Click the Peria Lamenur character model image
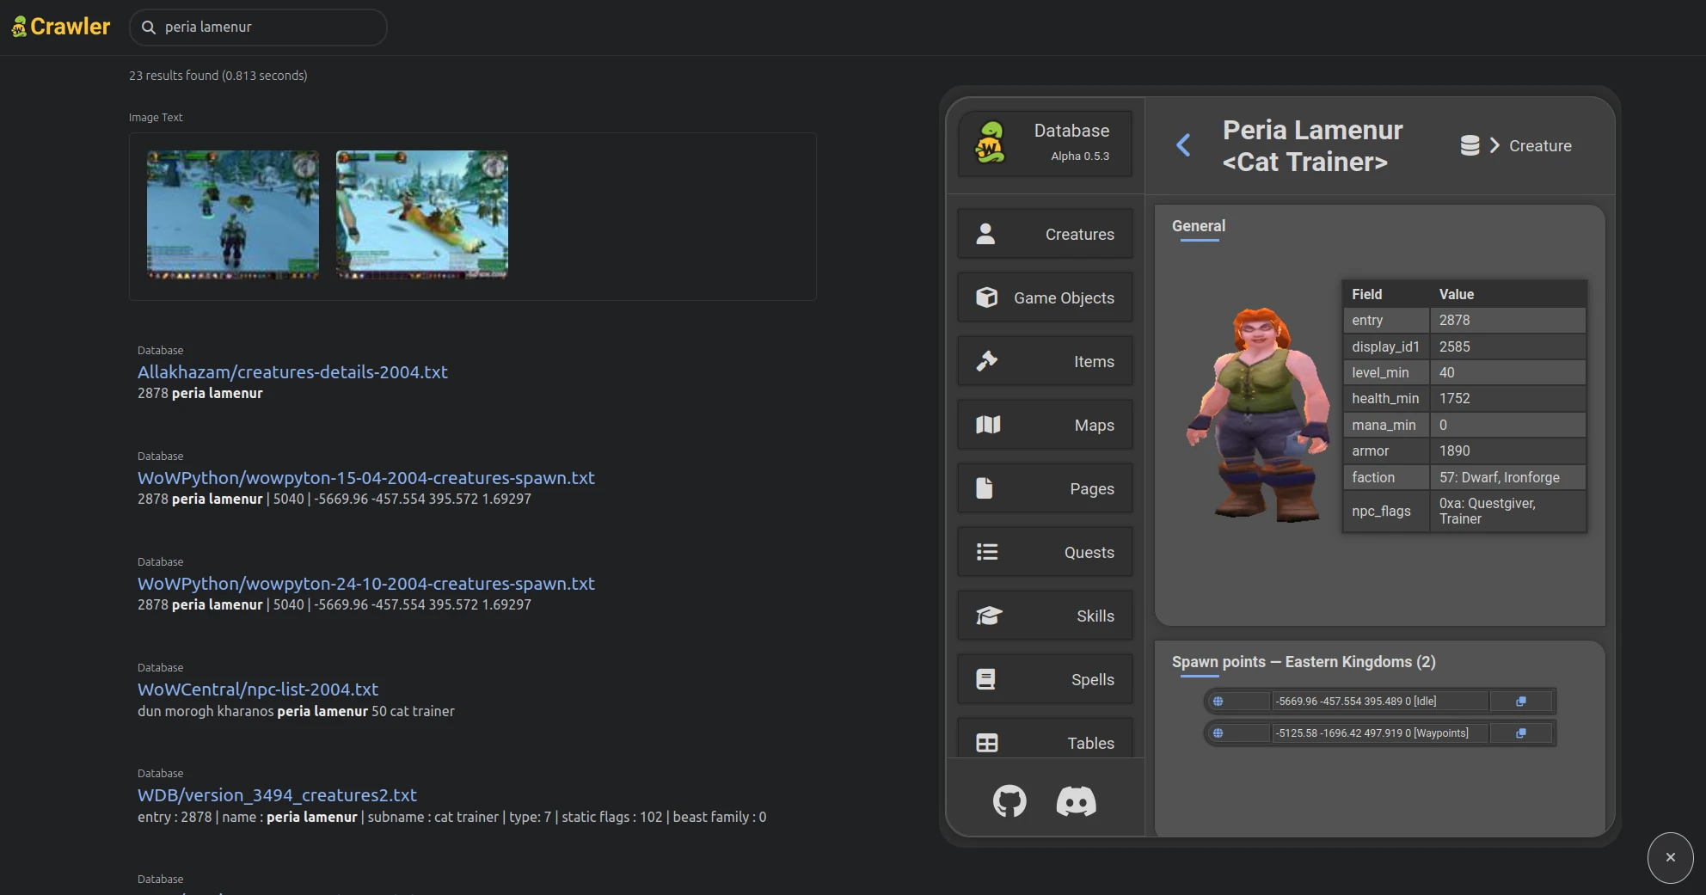 click(x=1258, y=414)
